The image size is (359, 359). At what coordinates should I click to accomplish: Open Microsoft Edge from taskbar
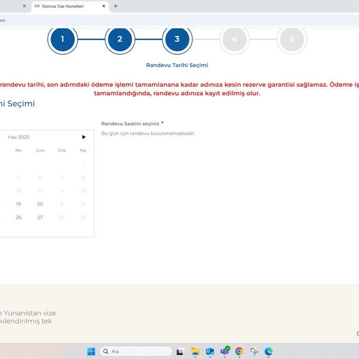(269, 351)
